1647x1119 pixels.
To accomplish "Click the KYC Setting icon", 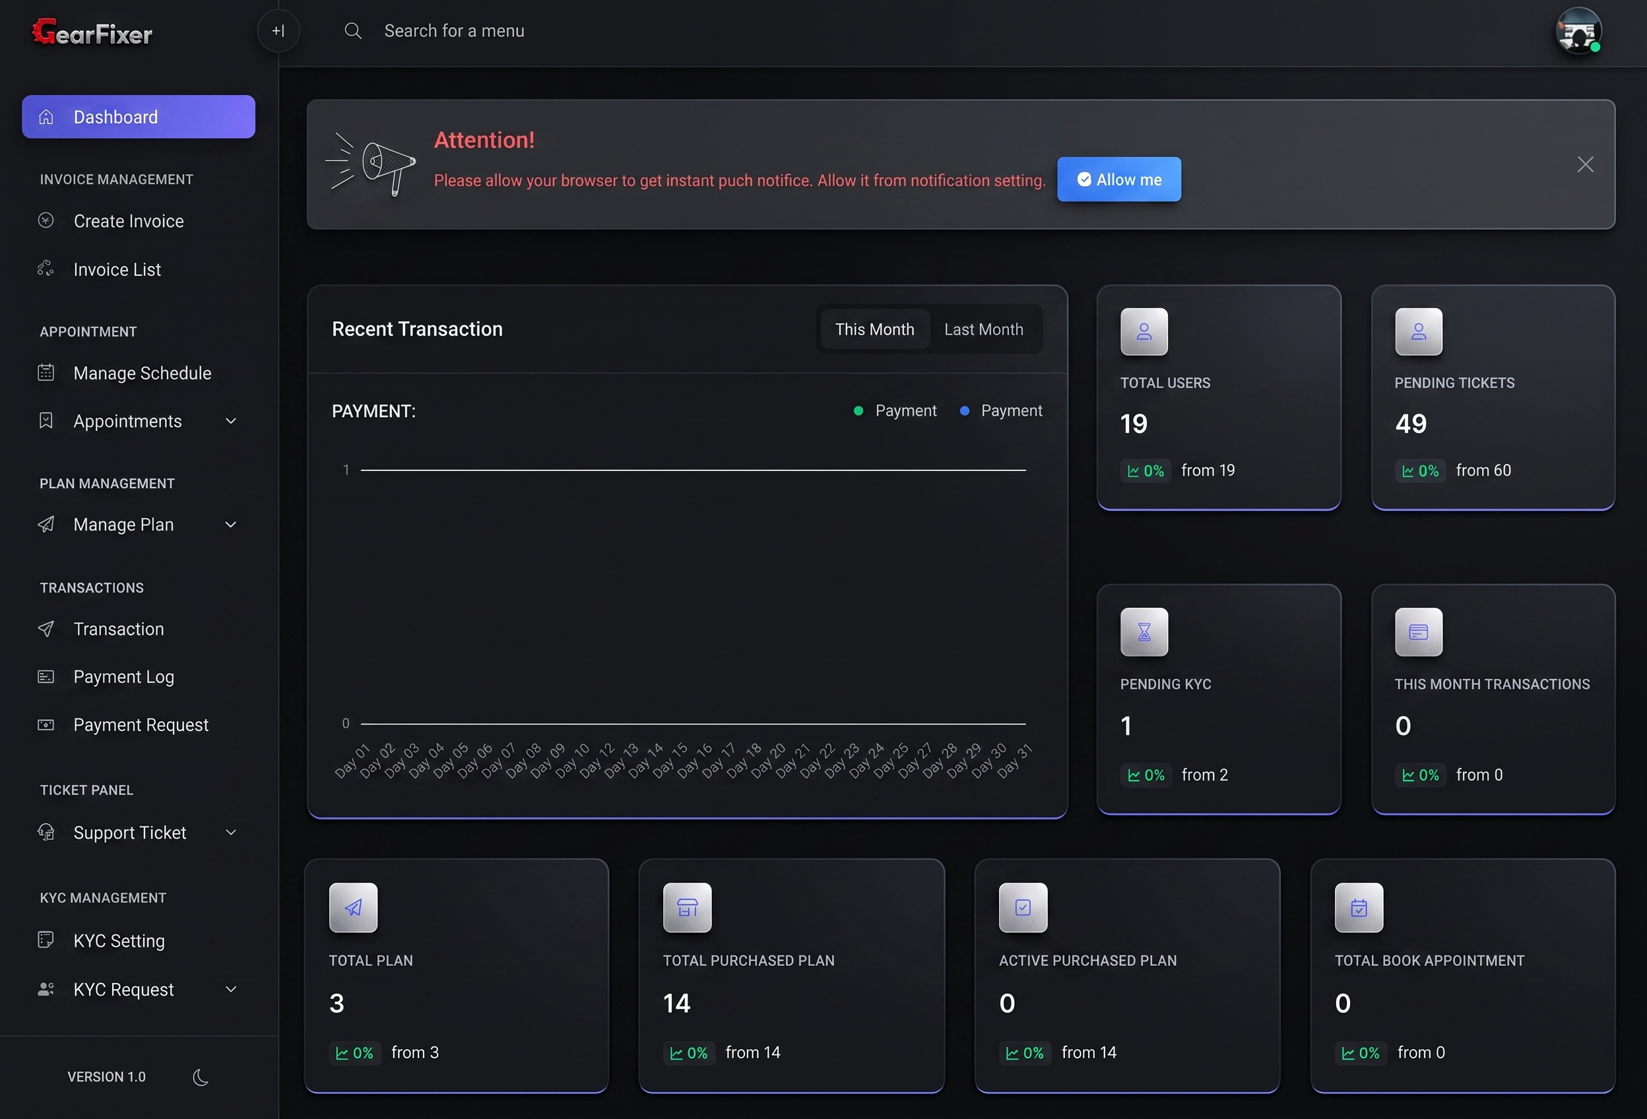I will tap(46, 940).
